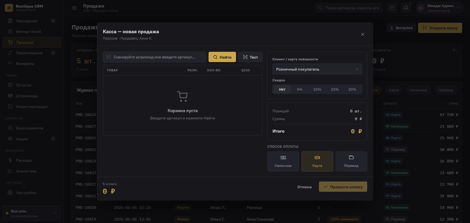
Task: Choose Наличные payment method
Action: (x=283, y=162)
